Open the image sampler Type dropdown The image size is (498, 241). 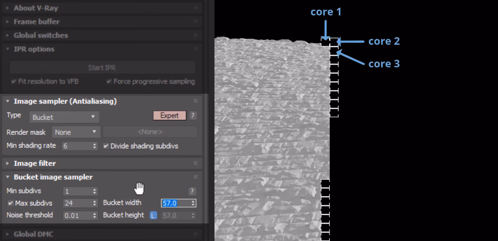pyautogui.click(x=64, y=117)
